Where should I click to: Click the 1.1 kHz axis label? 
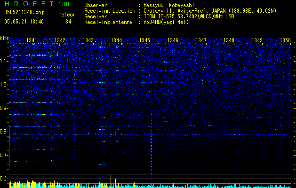4,61
